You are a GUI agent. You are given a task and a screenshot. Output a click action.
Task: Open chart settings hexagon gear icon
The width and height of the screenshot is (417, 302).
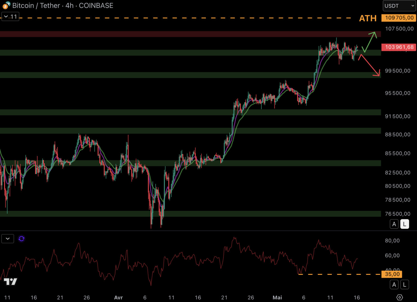point(400,297)
